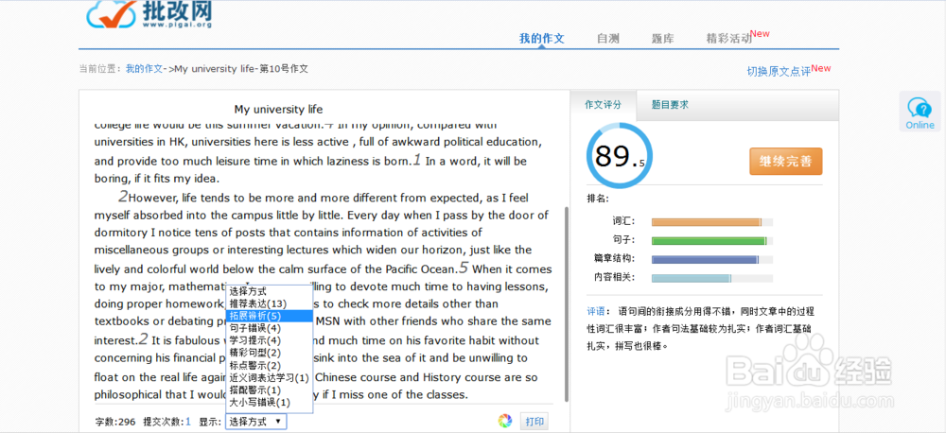Image resolution: width=946 pixels, height=433 pixels.
Task: Click 切换原文点评 link
Action: [778, 72]
